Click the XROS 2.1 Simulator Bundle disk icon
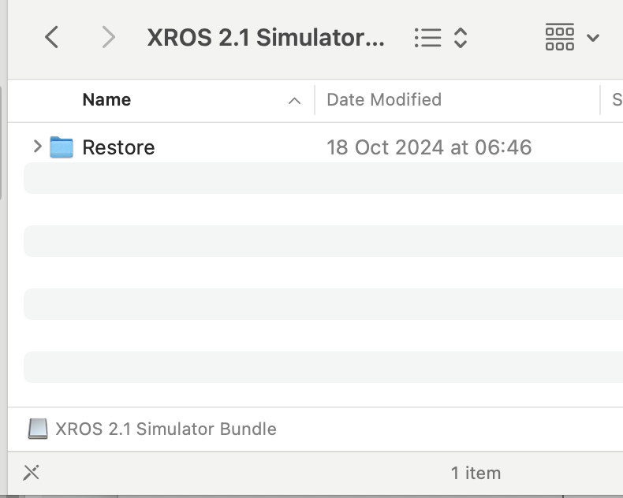This screenshot has height=498, width=623. point(38,429)
